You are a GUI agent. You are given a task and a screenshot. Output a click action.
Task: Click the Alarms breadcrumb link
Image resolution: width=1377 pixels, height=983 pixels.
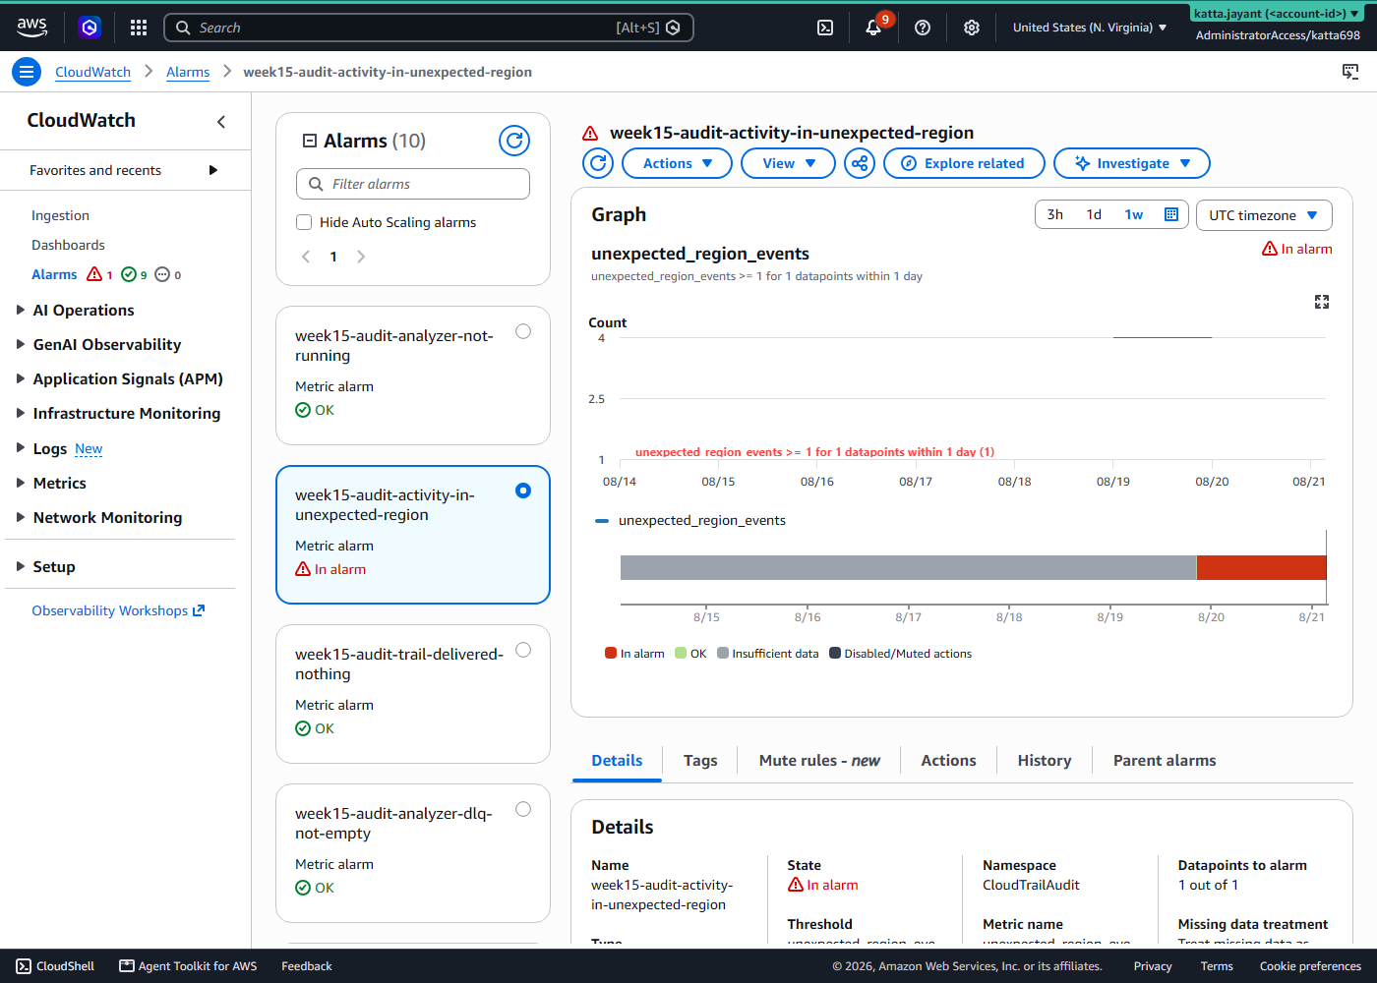click(x=188, y=72)
